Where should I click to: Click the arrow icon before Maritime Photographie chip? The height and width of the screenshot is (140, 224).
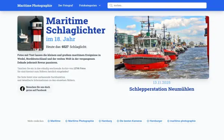tap(66, 121)
